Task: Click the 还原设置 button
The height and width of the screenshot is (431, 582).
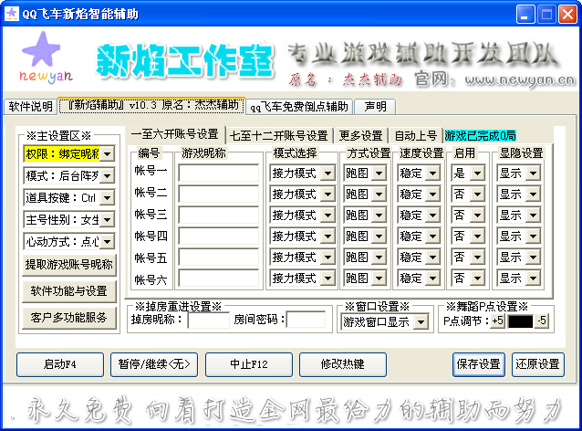Action: coord(538,364)
